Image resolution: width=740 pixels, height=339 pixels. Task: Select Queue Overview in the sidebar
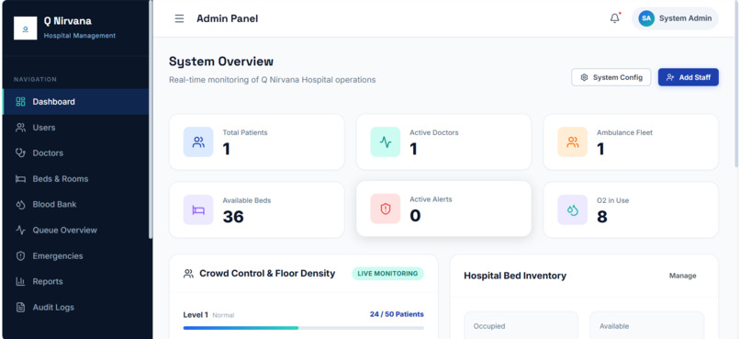click(75, 230)
